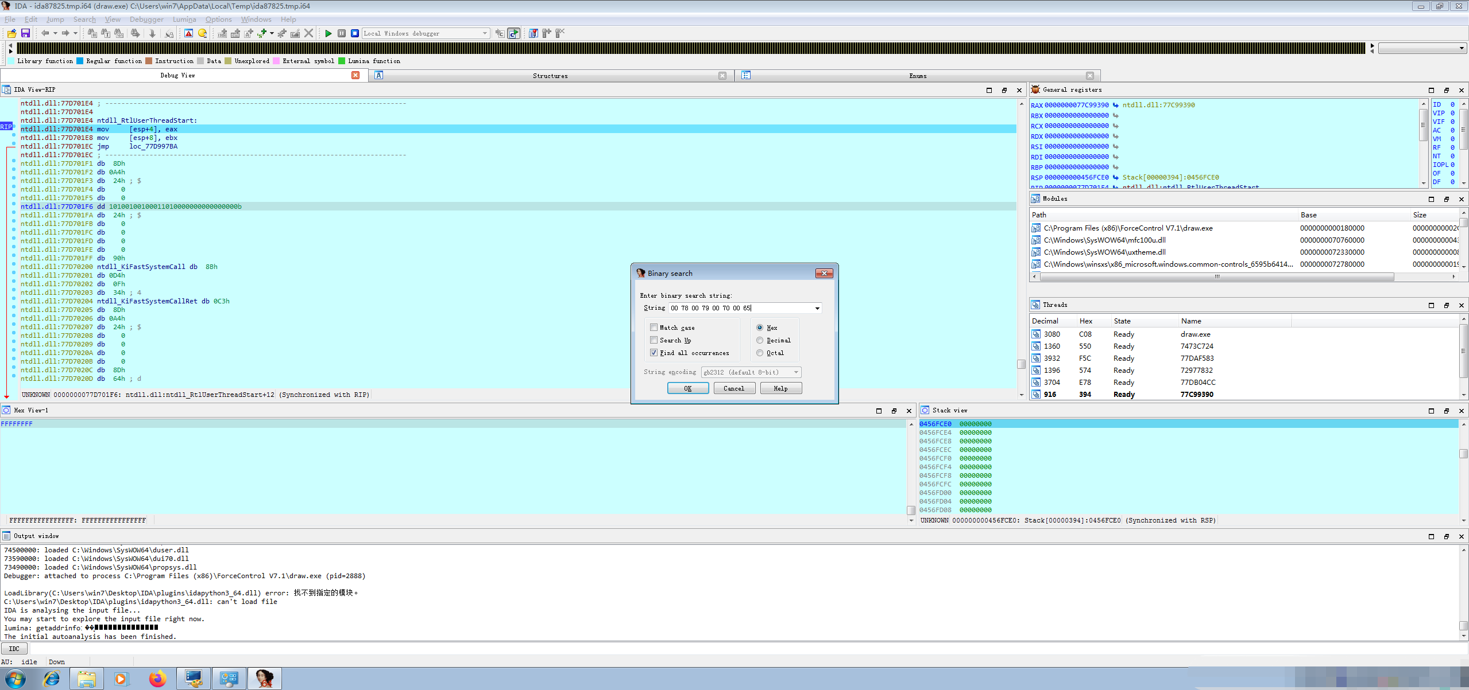The width and height of the screenshot is (1469, 690).
Task: Click the red warning triangle toolbar icon
Action: point(188,33)
